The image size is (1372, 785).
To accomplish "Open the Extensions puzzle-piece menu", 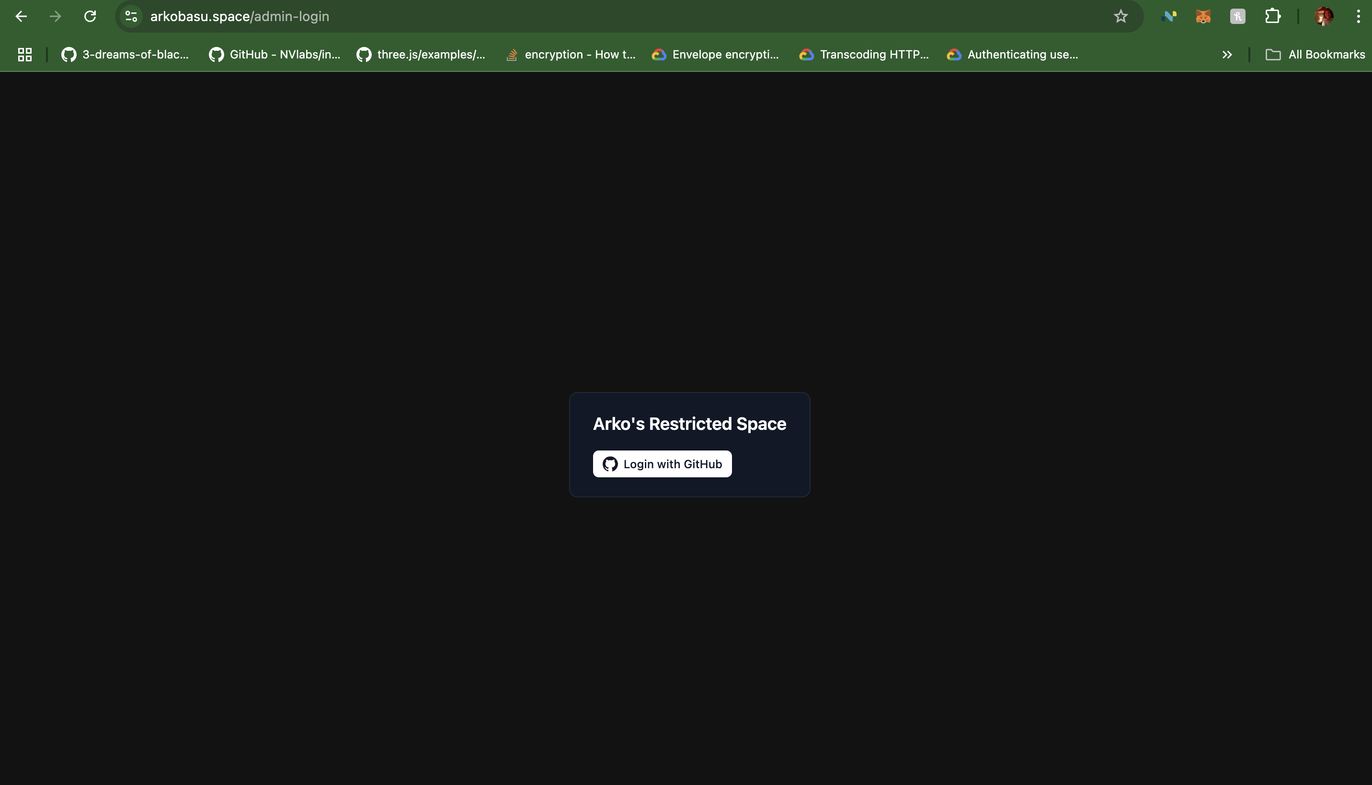I will pos(1273,16).
